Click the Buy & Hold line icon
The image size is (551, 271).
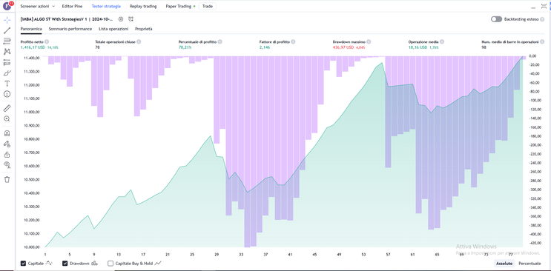click(158, 264)
